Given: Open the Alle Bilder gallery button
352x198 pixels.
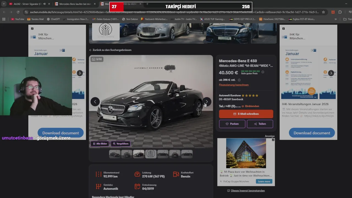Looking at the screenshot, I should pyautogui.click(x=100, y=144).
